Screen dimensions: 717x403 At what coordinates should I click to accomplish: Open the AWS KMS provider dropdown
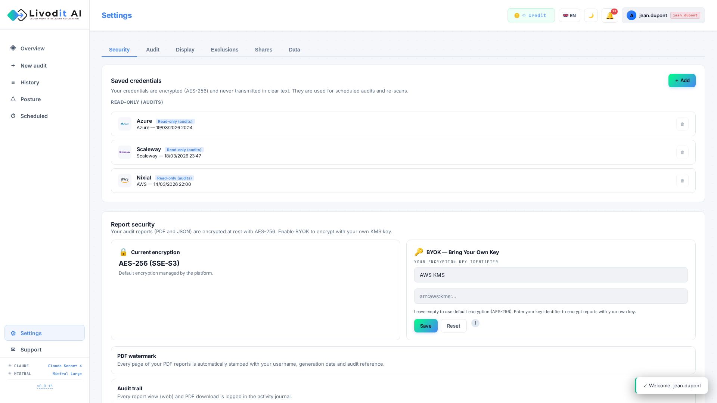click(550, 275)
